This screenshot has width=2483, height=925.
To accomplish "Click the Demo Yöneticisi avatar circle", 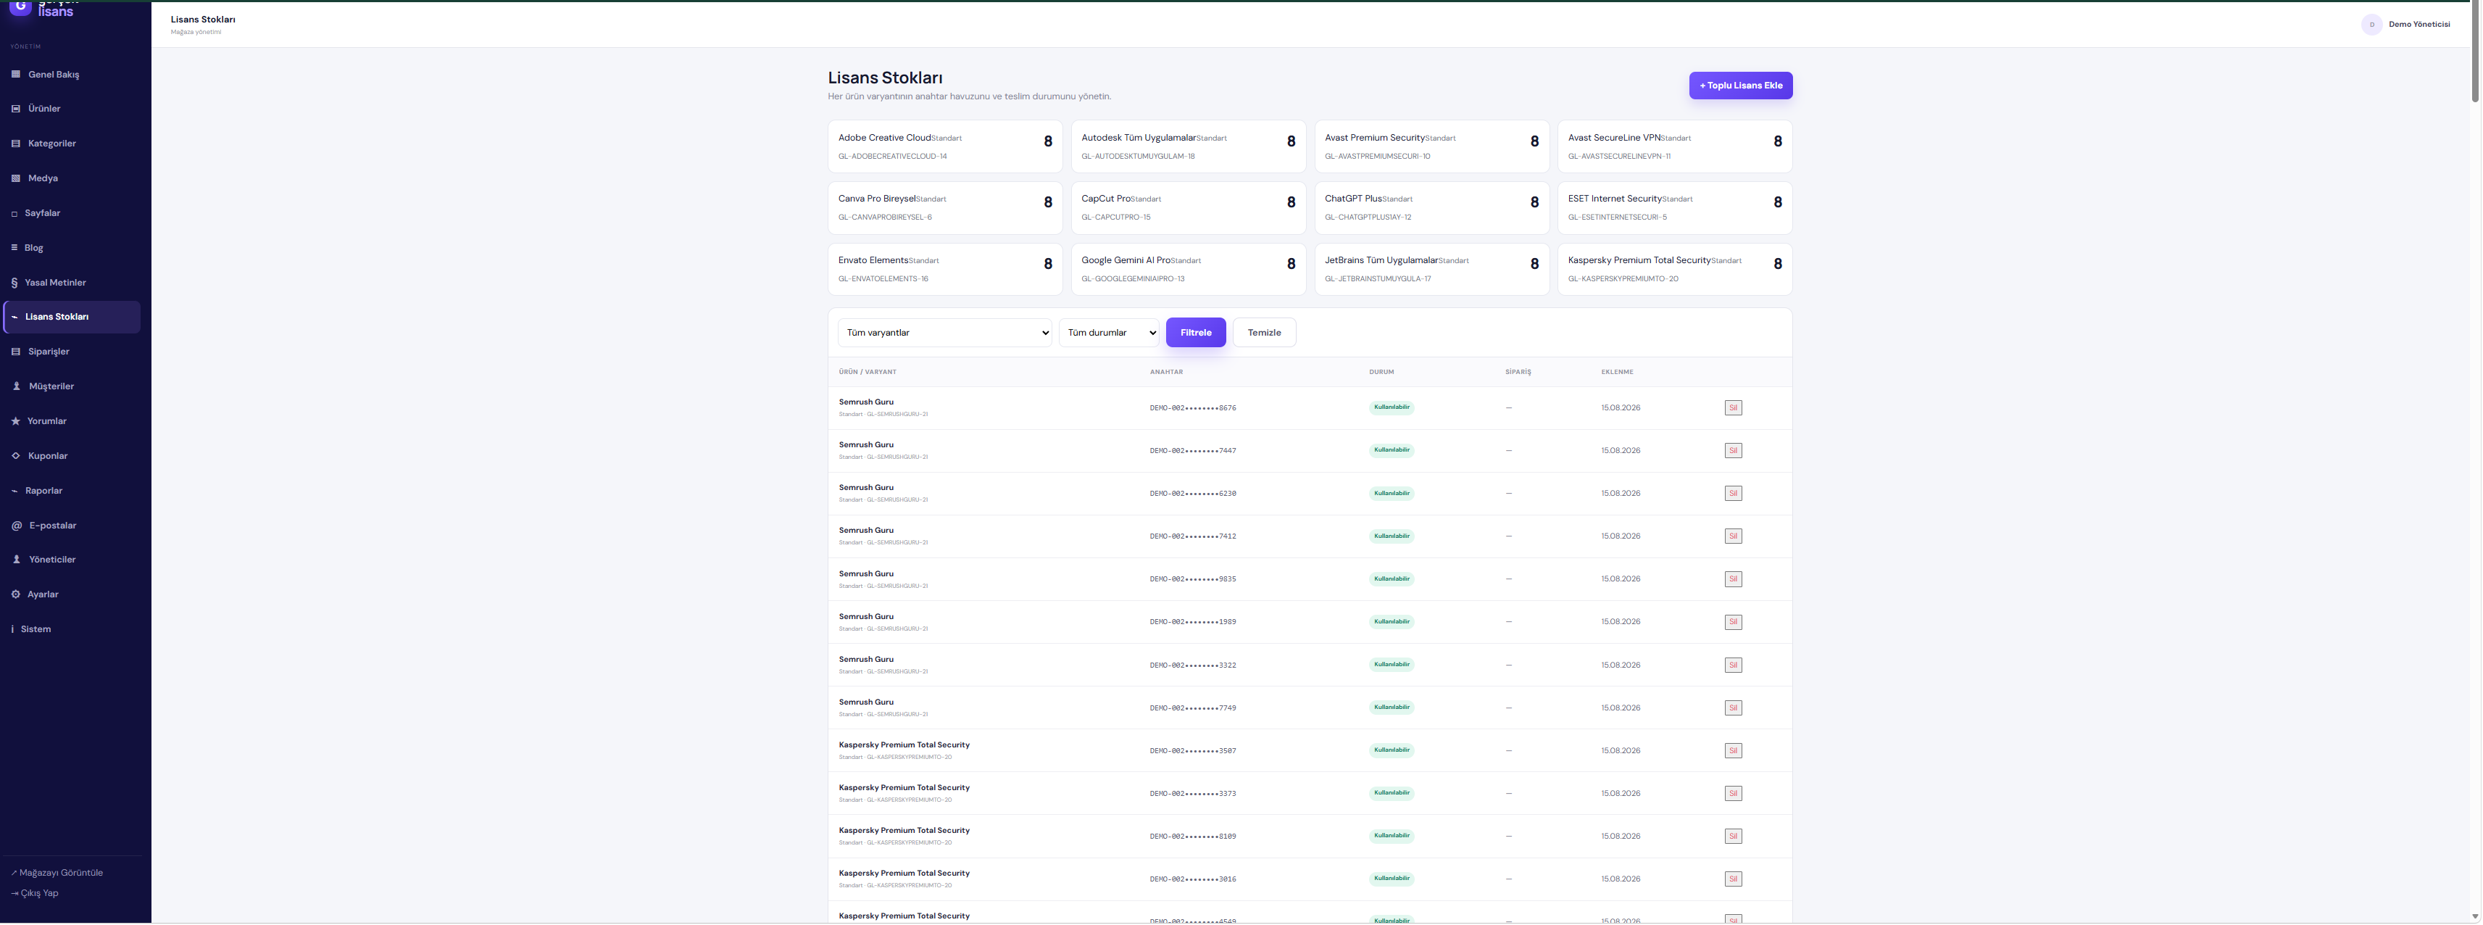I will pos(2371,25).
